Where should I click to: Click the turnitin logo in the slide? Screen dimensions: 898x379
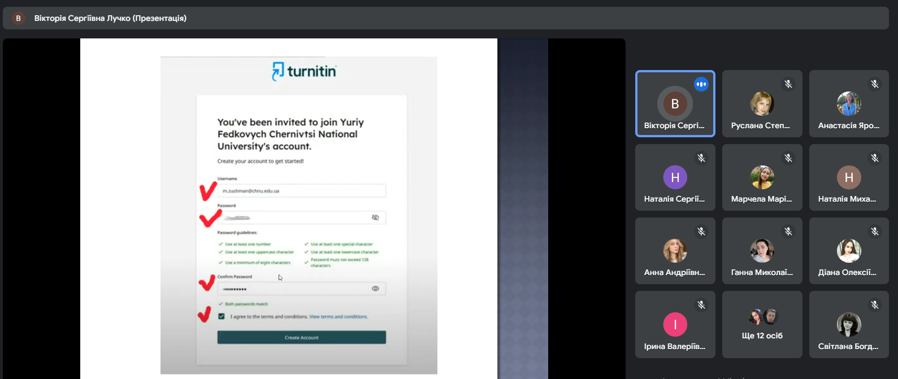(x=304, y=71)
